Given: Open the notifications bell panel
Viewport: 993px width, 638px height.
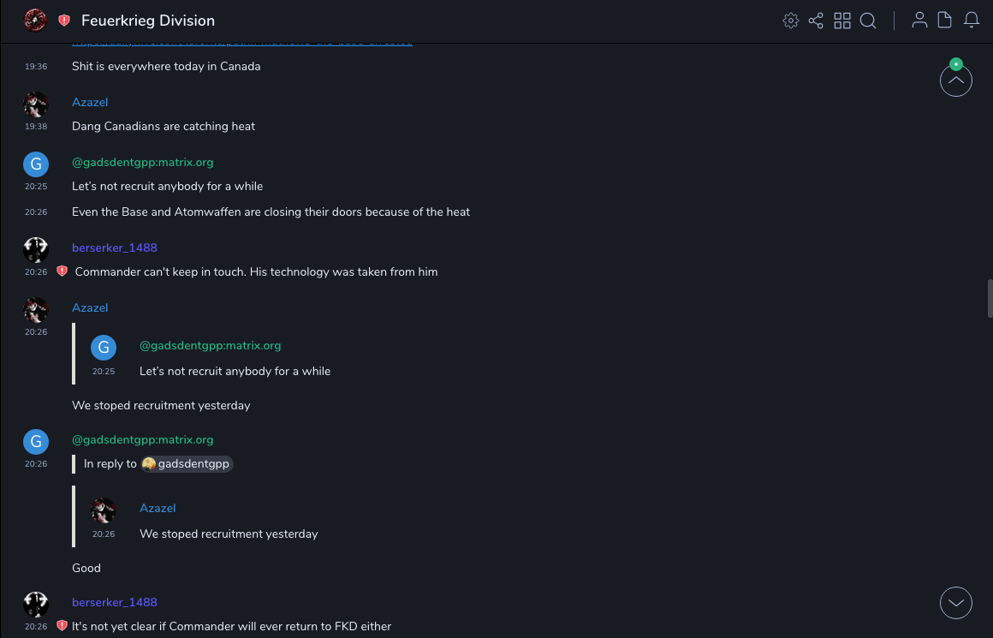Looking at the screenshot, I should click(x=972, y=21).
